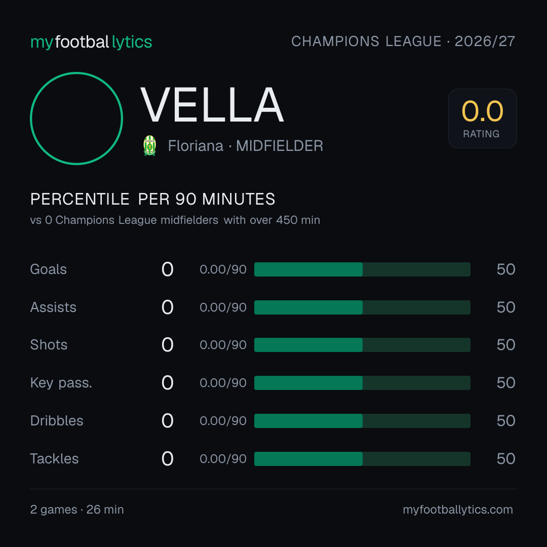Click the 2 games · 26 min footer text
547x547 pixels.
[x=77, y=510]
